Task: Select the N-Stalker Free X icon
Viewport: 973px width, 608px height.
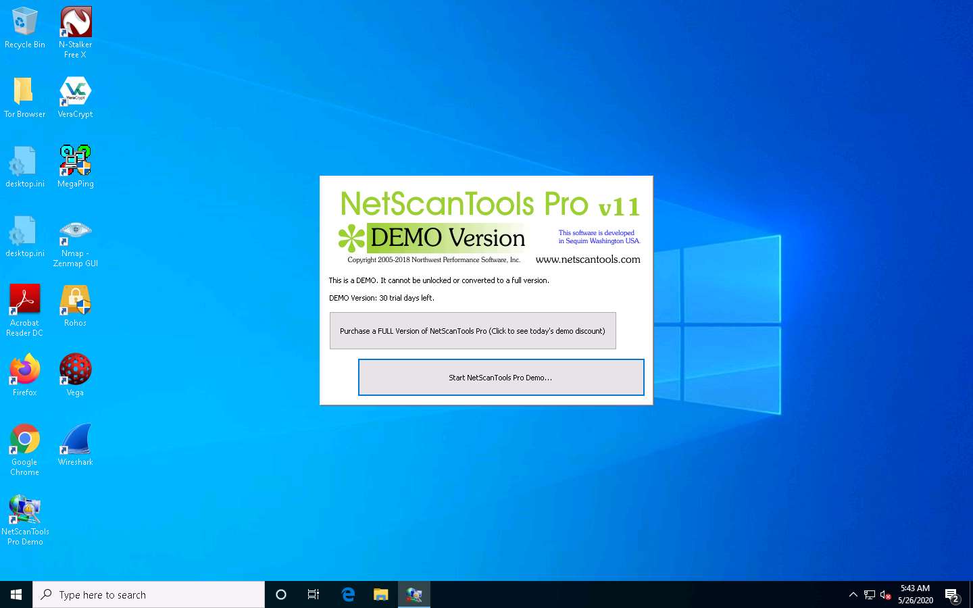Action: coord(75,32)
